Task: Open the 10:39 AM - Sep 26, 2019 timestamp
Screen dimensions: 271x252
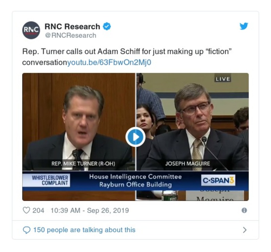Action: coord(90,211)
